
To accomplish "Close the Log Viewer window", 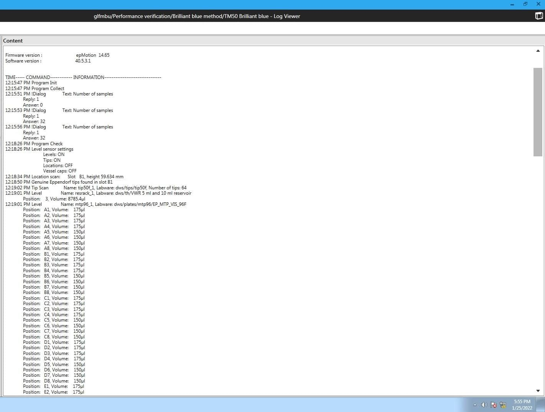I will pyautogui.click(x=538, y=4).
